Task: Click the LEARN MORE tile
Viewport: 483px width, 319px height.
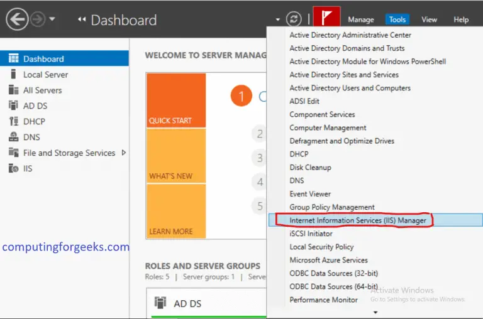Action: point(176,211)
